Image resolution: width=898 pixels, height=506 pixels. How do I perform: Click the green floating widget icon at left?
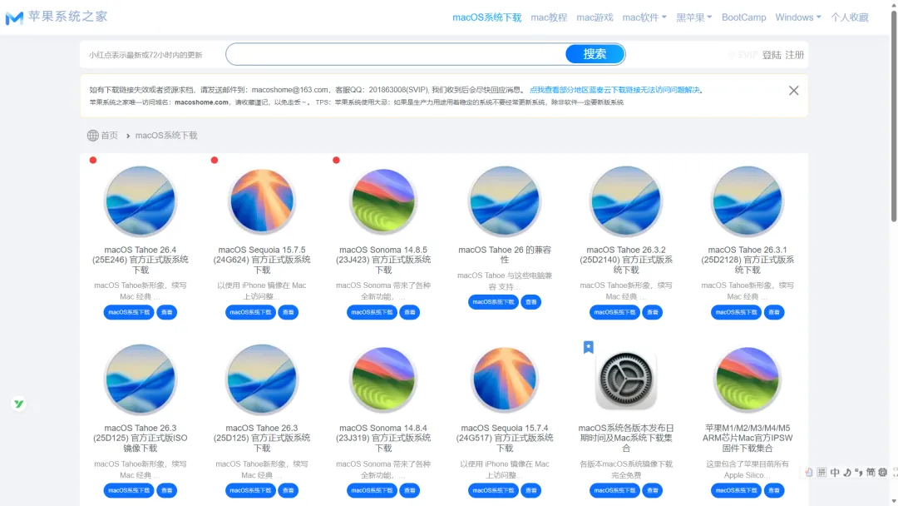(19, 404)
